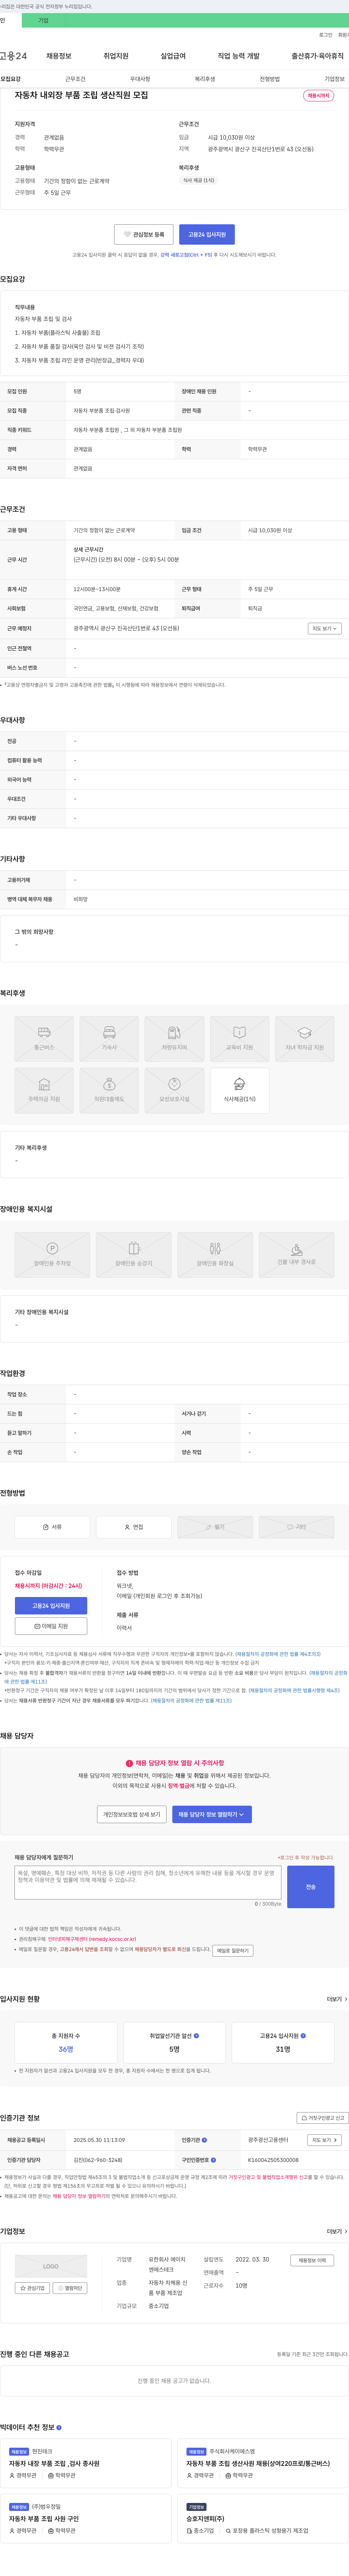Click the top 고용24 입사지원 button
Screen dimensions: 349x2576
[207, 234]
